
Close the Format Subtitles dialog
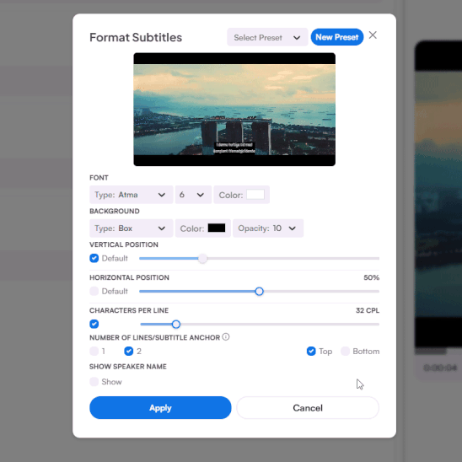pyautogui.click(x=373, y=35)
